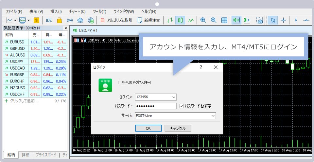314x162 pixels.
Task: Open the ヘルプ(H) menu
Action: point(149,11)
